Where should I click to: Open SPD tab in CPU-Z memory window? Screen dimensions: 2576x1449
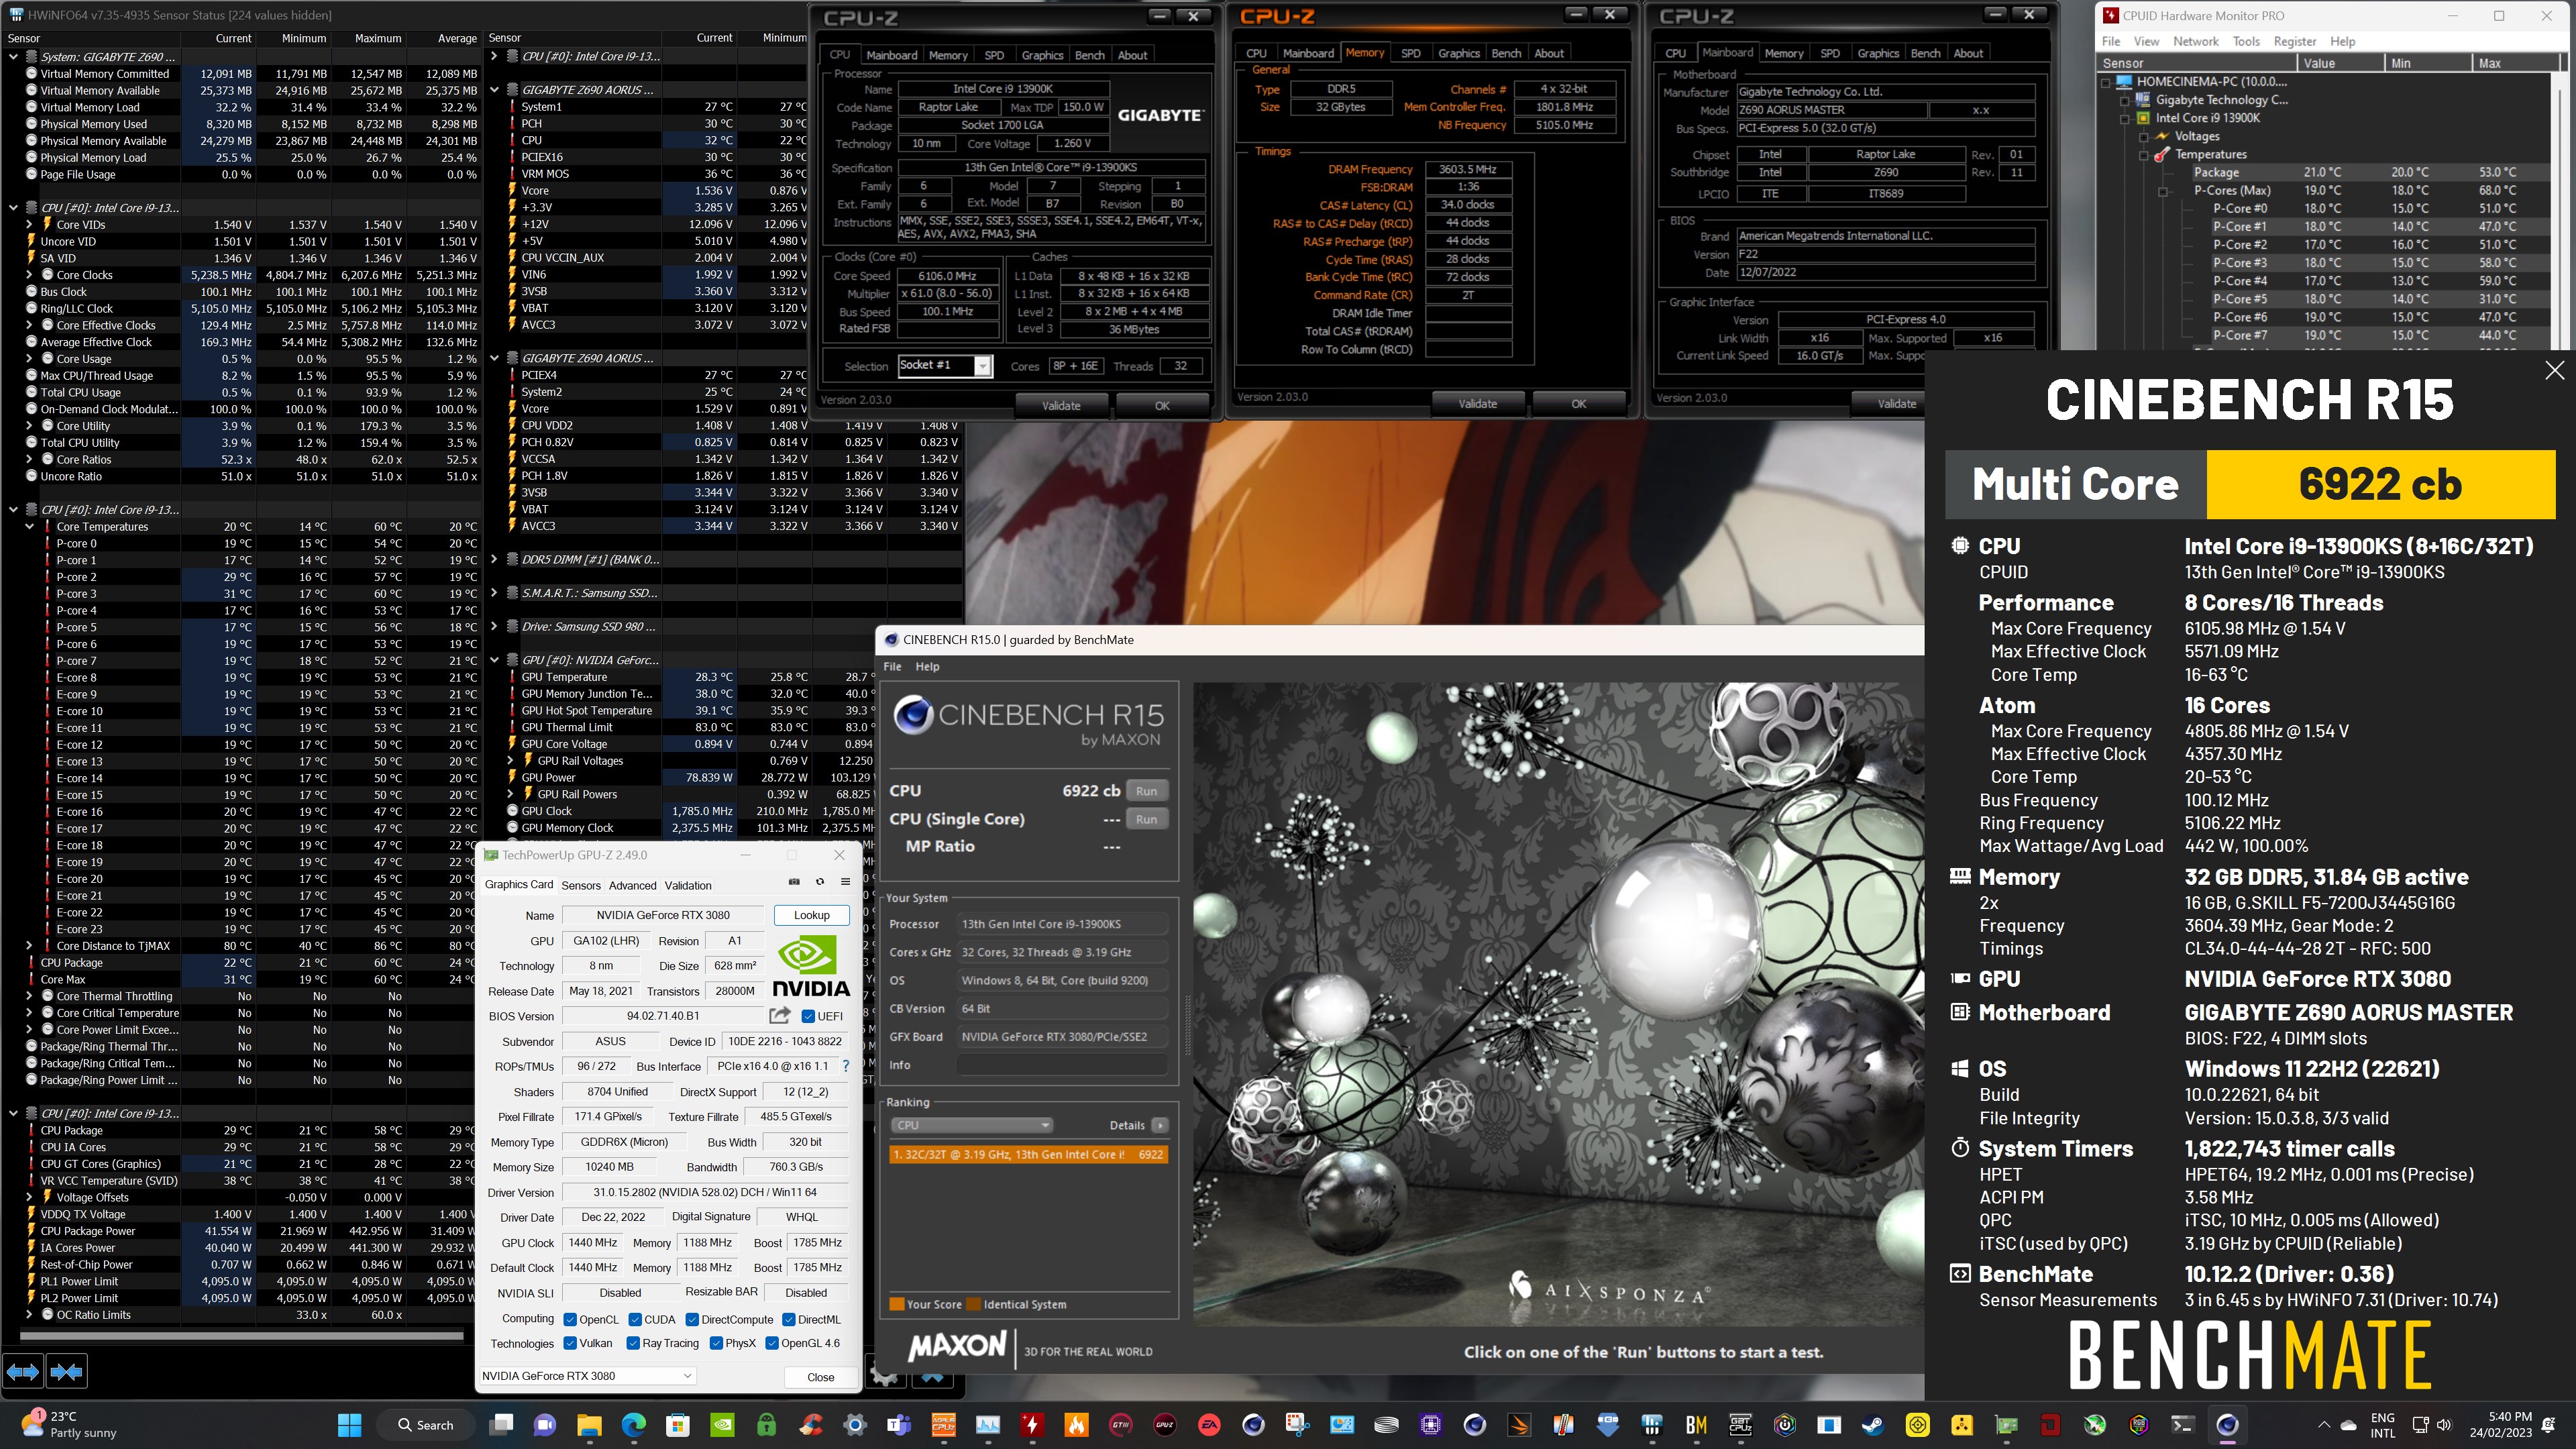[x=1410, y=53]
